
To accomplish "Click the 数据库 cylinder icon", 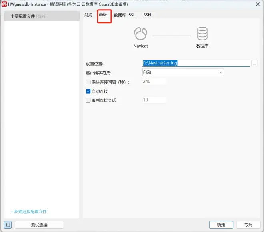I will [202, 34].
